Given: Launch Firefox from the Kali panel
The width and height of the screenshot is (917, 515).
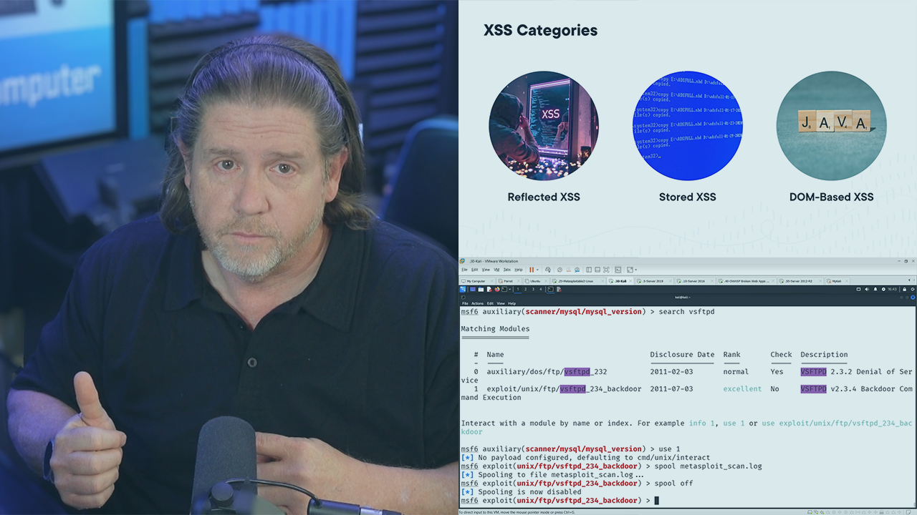Looking at the screenshot, I should pos(497,289).
